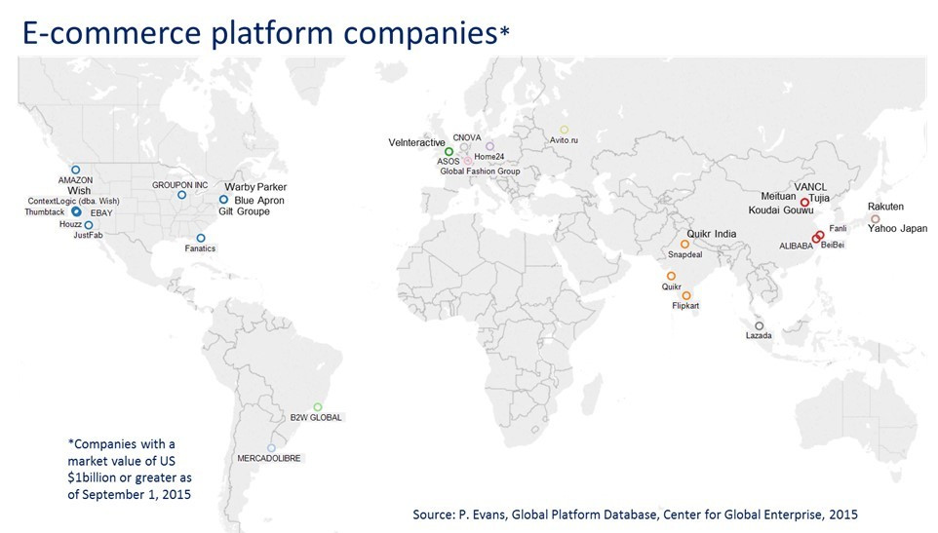This screenshot has width=938, height=533.
Task: Select the Blue Apron label
Action: tap(259, 200)
